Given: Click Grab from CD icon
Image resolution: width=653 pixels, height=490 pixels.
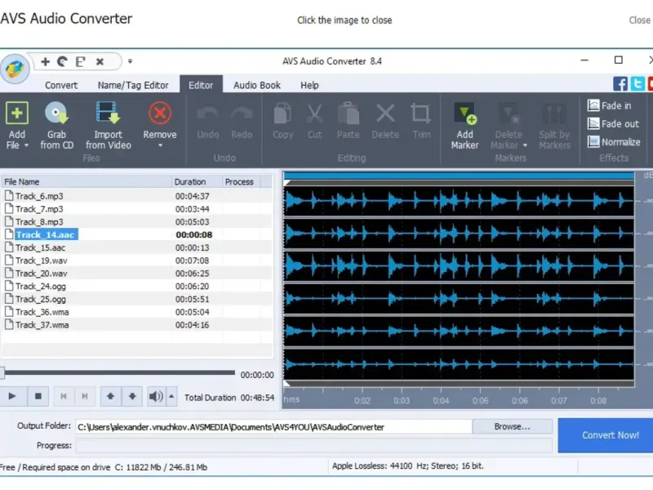Looking at the screenshot, I should click(x=56, y=113).
